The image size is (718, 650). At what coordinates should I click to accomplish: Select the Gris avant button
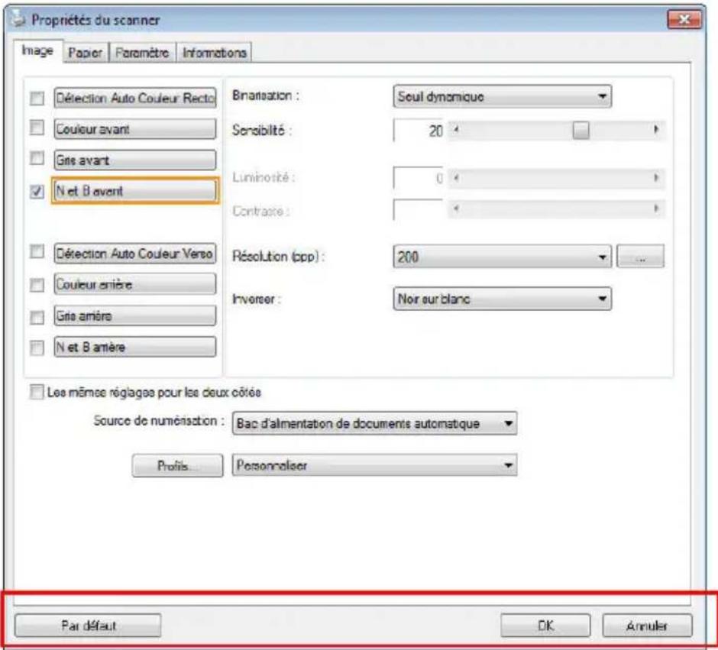click(x=135, y=160)
